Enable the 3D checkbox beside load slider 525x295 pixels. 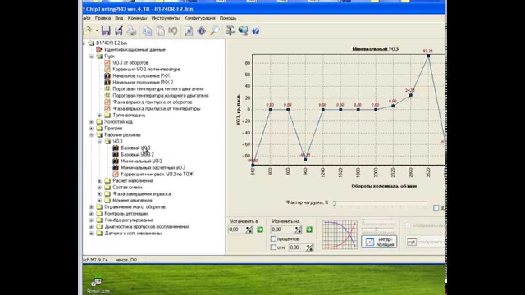436,208
